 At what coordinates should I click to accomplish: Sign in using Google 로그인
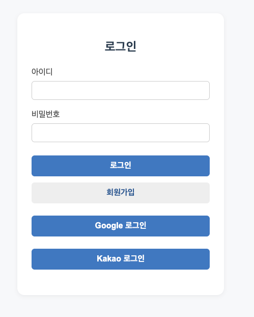(x=121, y=226)
